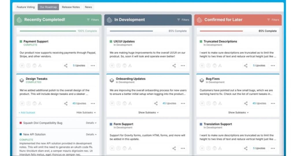Open more options on Truncated Descriptions card
This screenshot has width=296, height=156.
tap(273, 66)
